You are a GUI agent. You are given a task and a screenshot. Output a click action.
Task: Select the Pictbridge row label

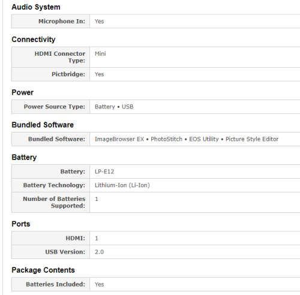tap(68, 74)
